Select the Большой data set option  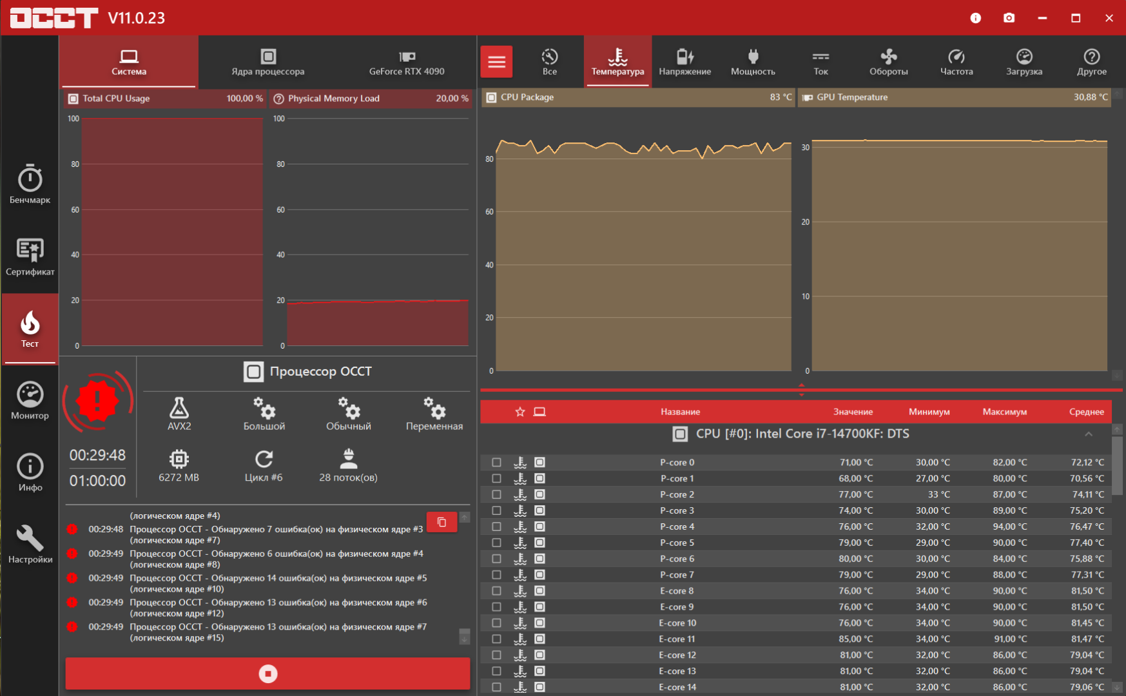[x=264, y=414]
